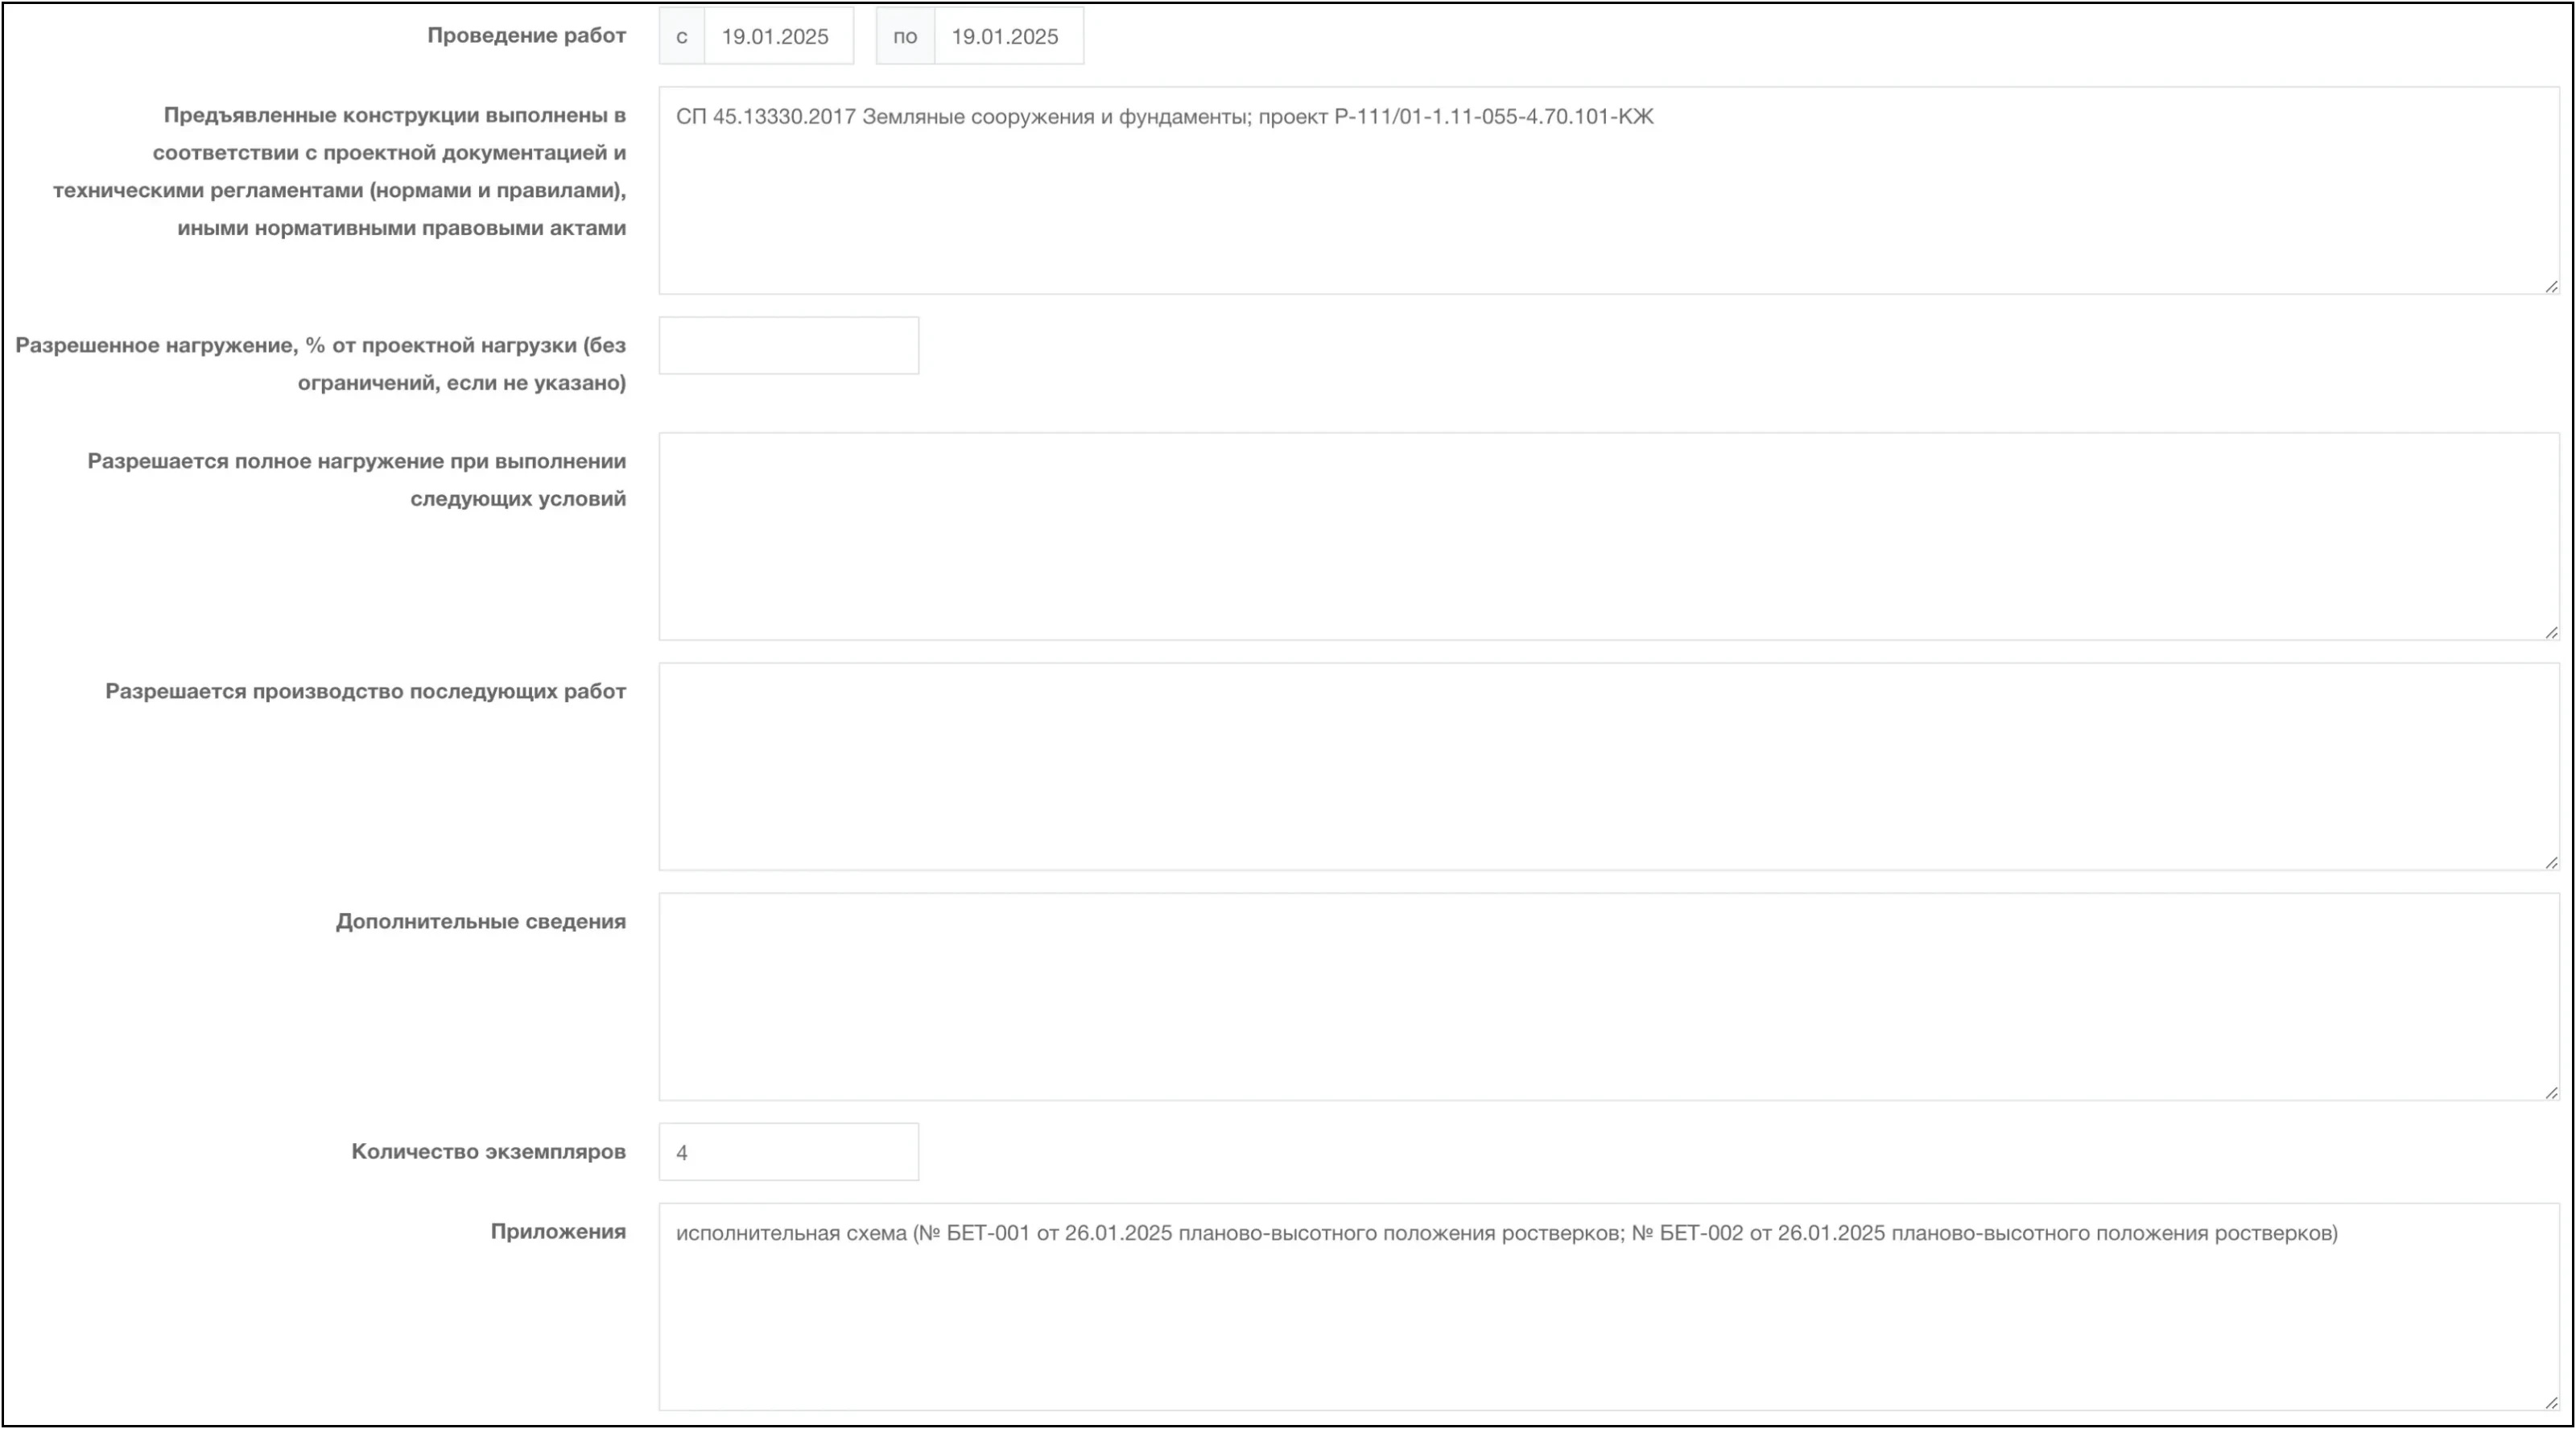The height and width of the screenshot is (1429, 2576).
Task: Focus the Дополнительные сведения textarea
Action: (1607, 996)
